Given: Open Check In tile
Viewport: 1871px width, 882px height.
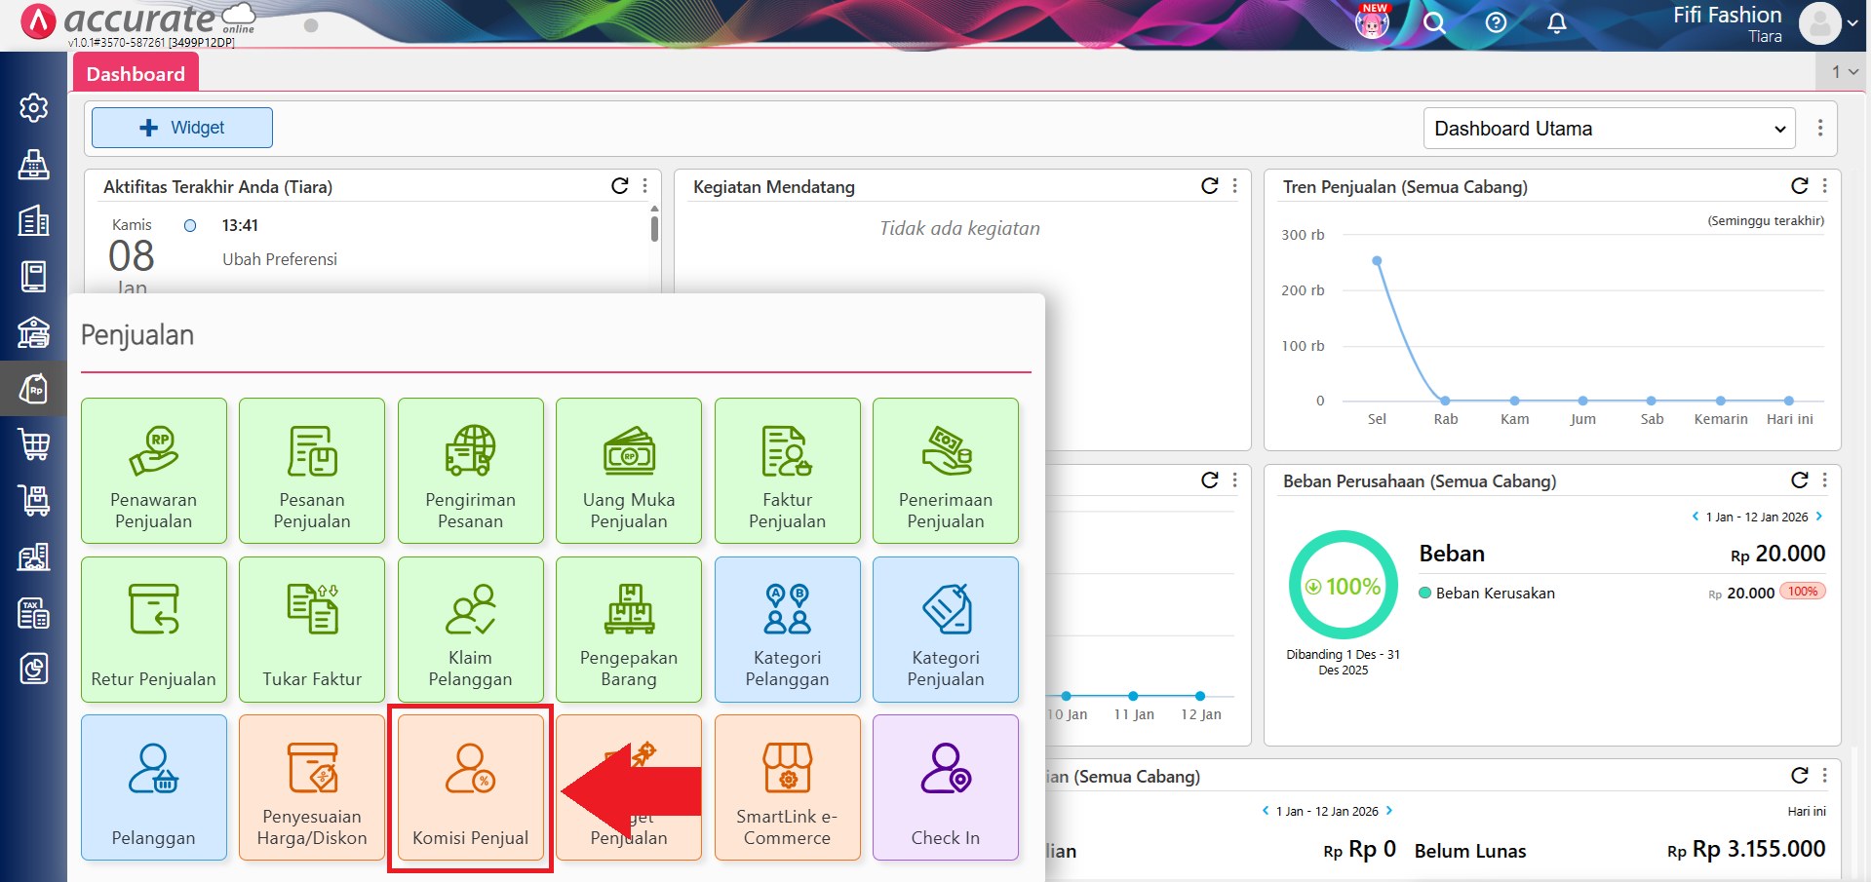Looking at the screenshot, I should [x=945, y=787].
